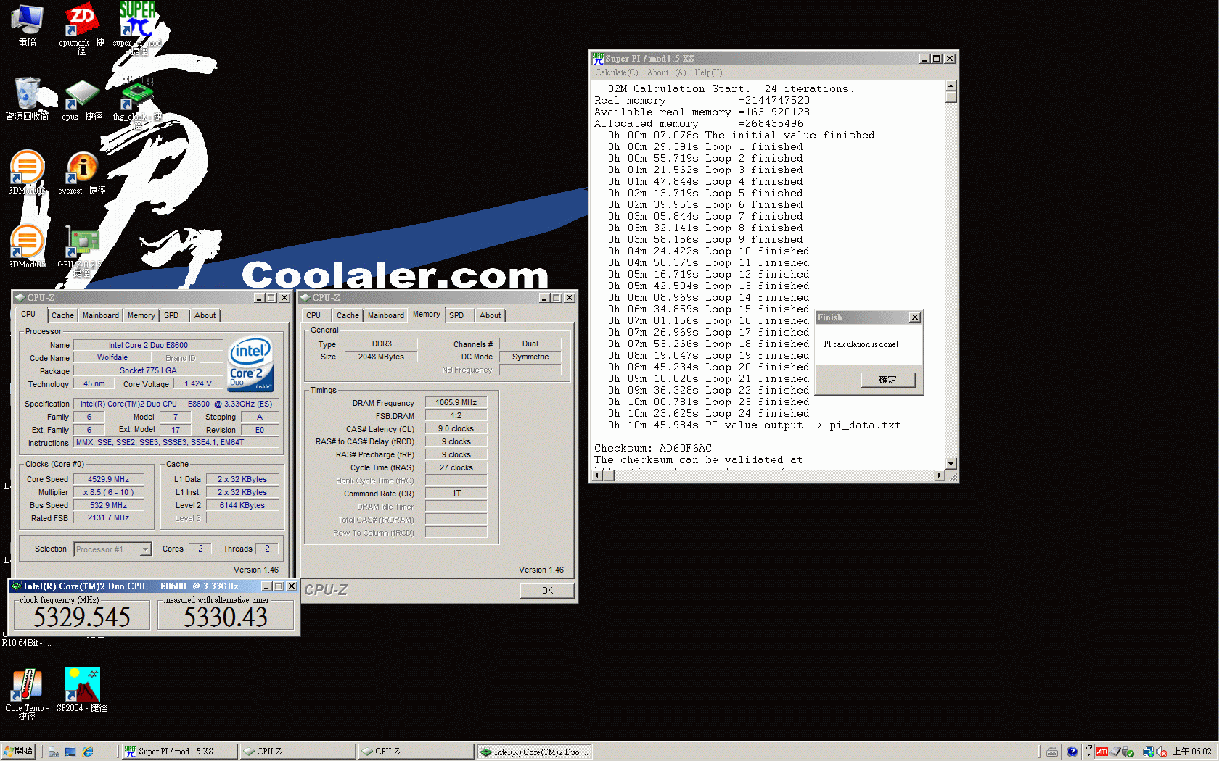The height and width of the screenshot is (761, 1219).
Task: Open the language bar options arrow in taskbar
Action: [x=1088, y=755]
